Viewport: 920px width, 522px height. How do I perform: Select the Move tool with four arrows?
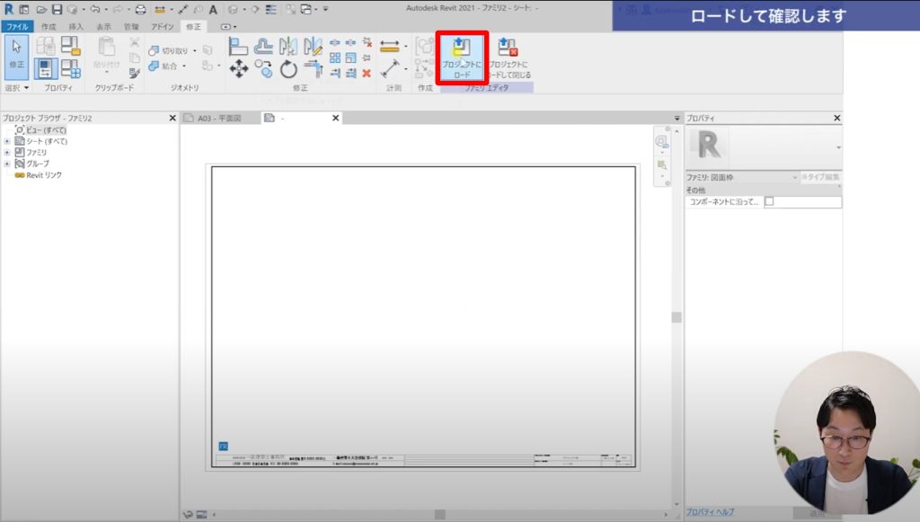click(239, 68)
